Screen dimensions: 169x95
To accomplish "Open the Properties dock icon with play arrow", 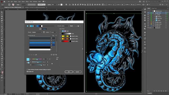I will click(x=145, y=42).
